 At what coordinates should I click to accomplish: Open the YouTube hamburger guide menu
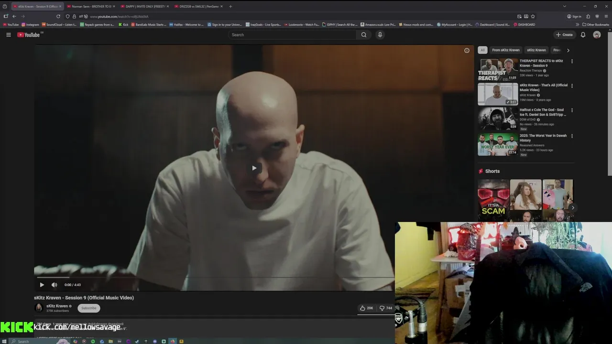pos(8,35)
